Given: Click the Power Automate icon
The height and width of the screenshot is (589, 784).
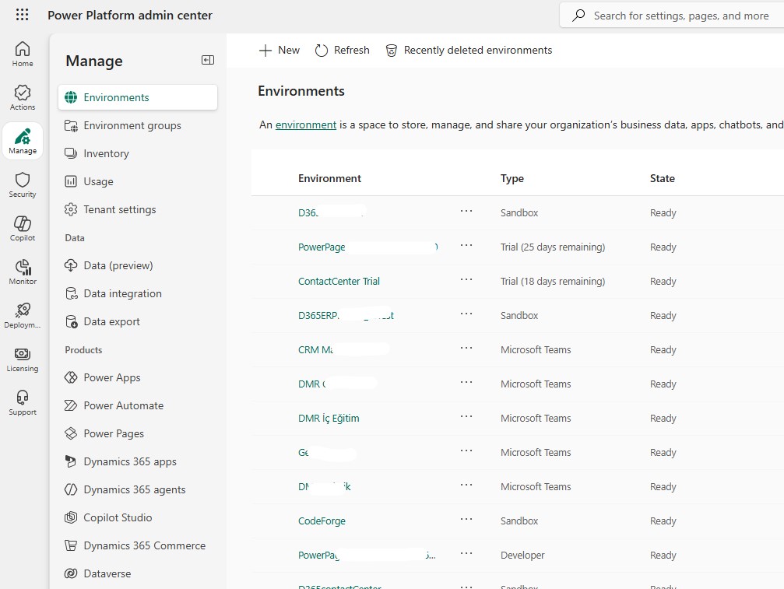Looking at the screenshot, I should [71, 405].
